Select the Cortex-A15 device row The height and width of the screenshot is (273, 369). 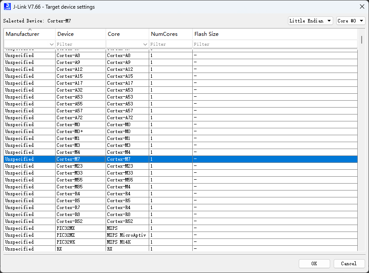coord(181,76)
